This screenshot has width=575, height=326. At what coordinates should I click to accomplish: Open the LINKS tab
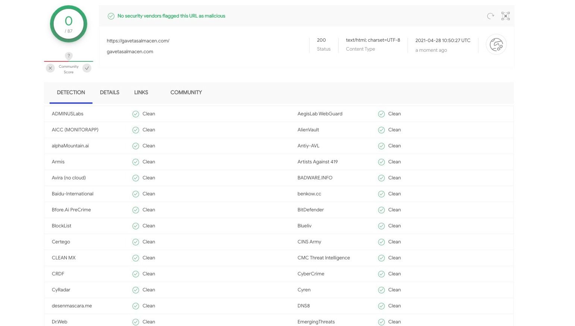tap(141, 92)
